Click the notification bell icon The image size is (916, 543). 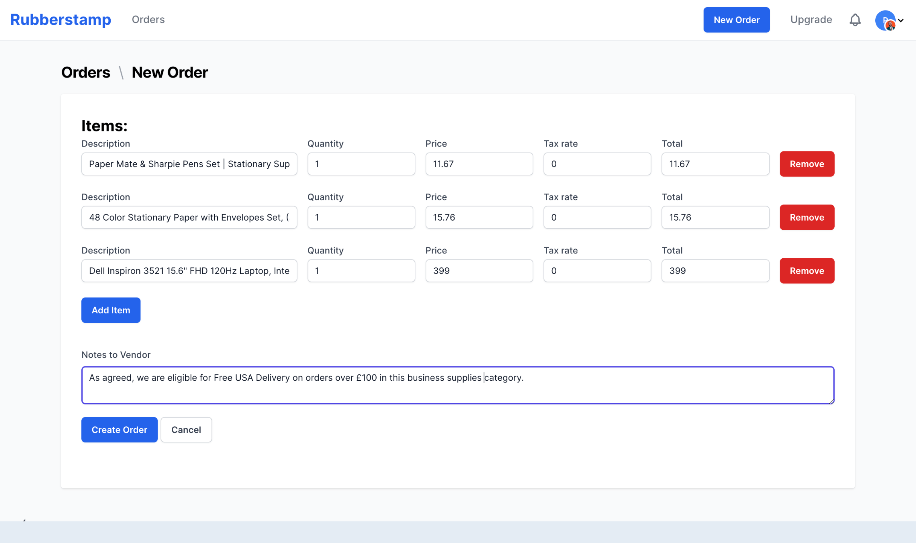pos(855,20)
